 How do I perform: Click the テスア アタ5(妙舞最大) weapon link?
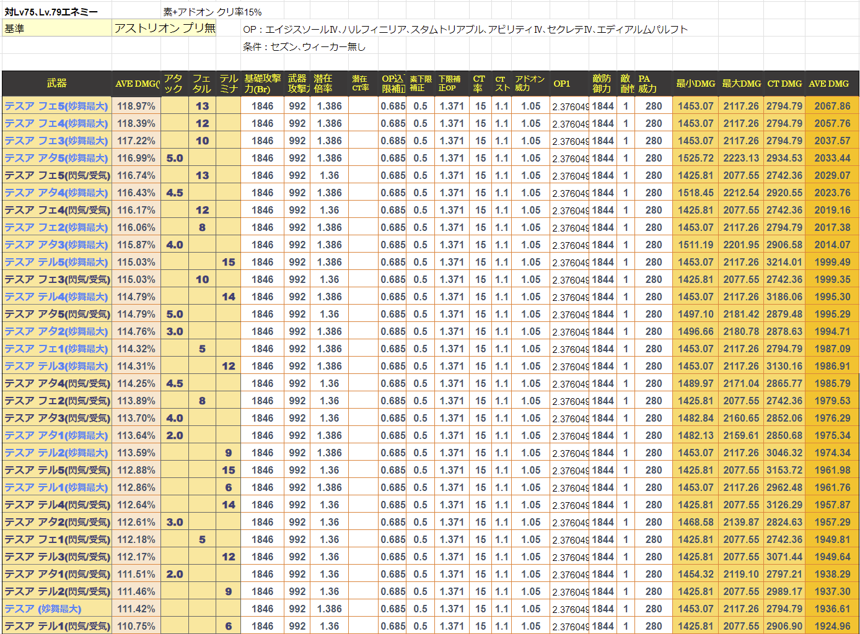(x=56, y=158)
